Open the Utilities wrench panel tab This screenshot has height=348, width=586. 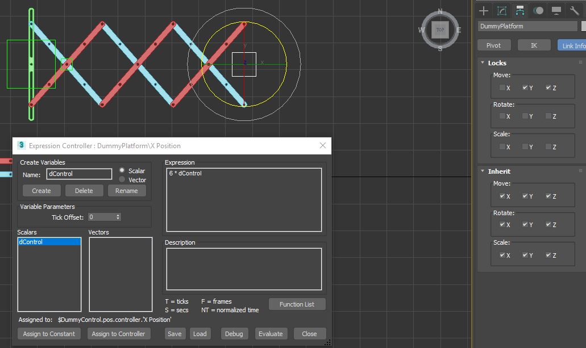pyautogui.click(x=575, y=11)
